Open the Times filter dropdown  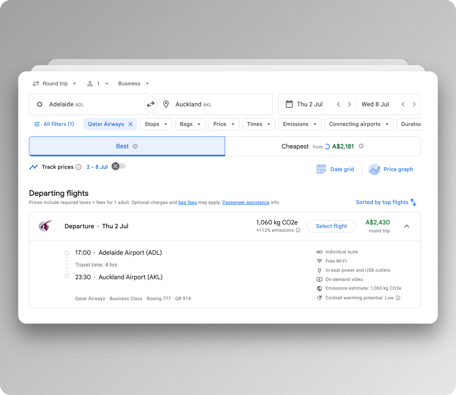coord(259,124)
